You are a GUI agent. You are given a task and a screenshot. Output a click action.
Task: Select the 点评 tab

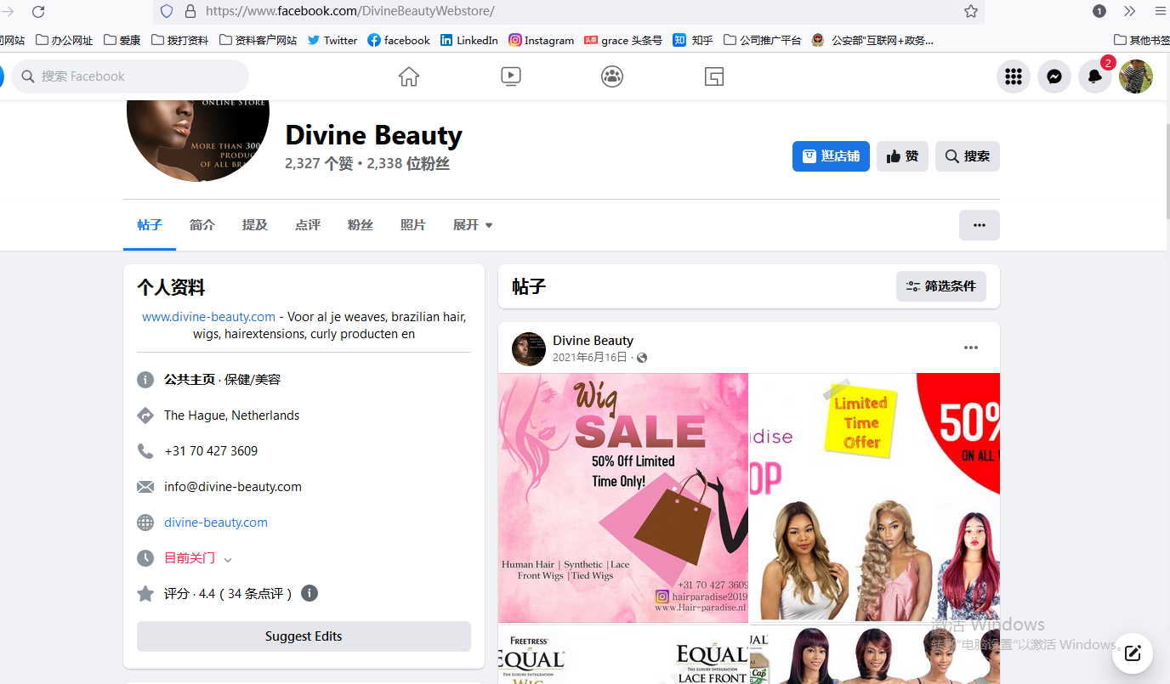point(308,225)
